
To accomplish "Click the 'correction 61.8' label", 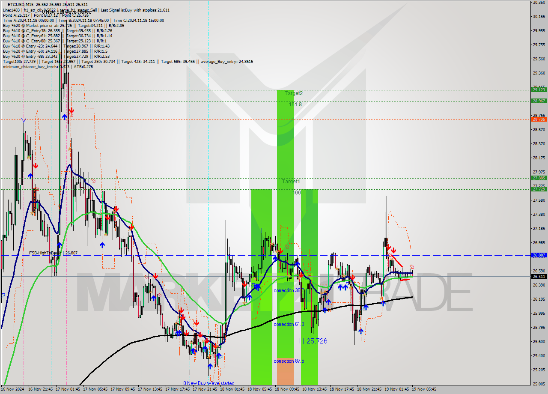I will coord(289,324).
